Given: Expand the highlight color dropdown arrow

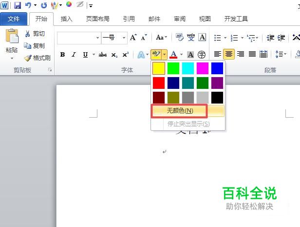Looking at the screenshot, I should [164, 55].
